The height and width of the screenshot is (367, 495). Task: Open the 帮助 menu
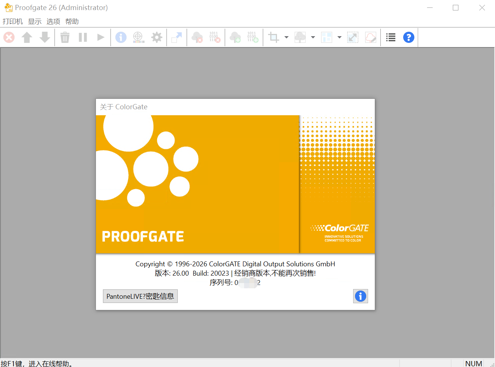click(x=72, y=22)
